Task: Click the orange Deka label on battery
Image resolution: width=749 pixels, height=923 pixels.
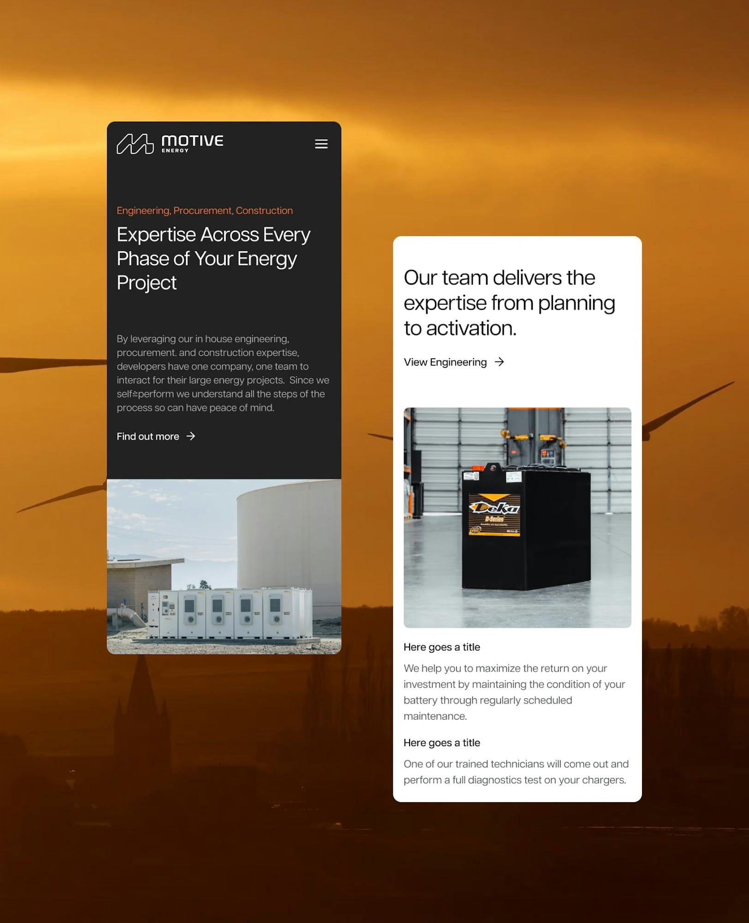Action: [494, 515]
